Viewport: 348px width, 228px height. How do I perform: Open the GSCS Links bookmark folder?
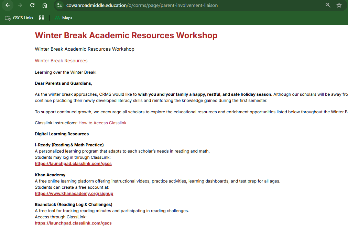click(x=19, y=18)
